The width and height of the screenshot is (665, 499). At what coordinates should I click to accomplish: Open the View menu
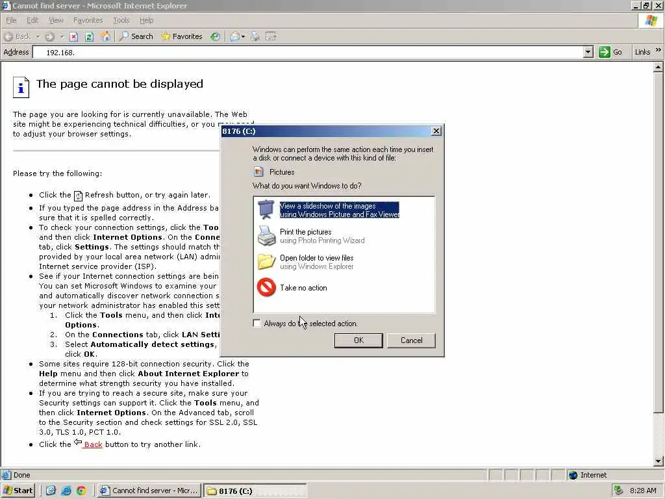click(x=56, y=20)
